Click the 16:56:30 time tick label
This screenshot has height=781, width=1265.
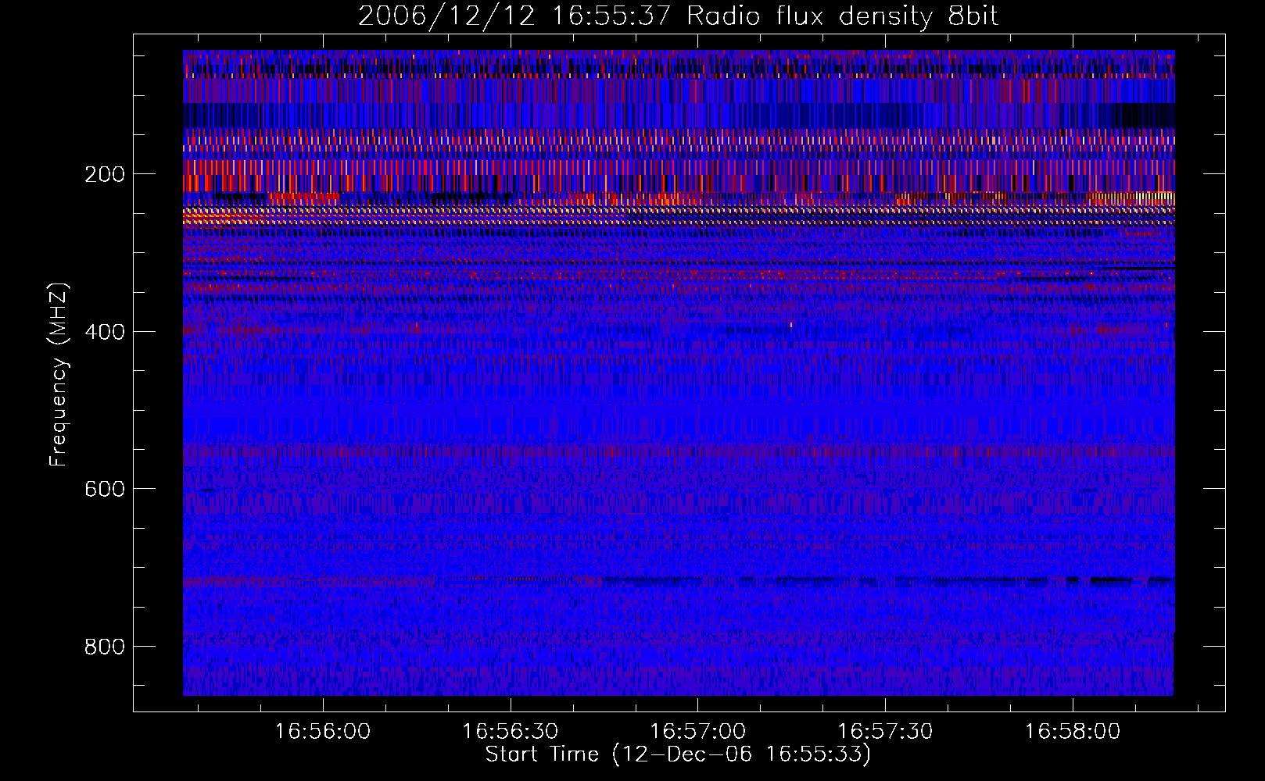pyautogui.click(x=511, y=731)
